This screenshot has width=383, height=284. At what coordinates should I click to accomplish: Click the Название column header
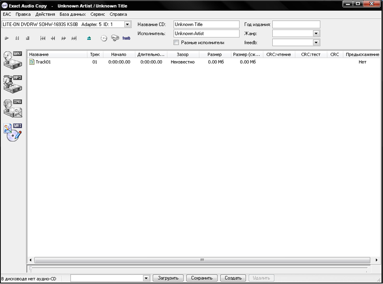tap(57, 54)
